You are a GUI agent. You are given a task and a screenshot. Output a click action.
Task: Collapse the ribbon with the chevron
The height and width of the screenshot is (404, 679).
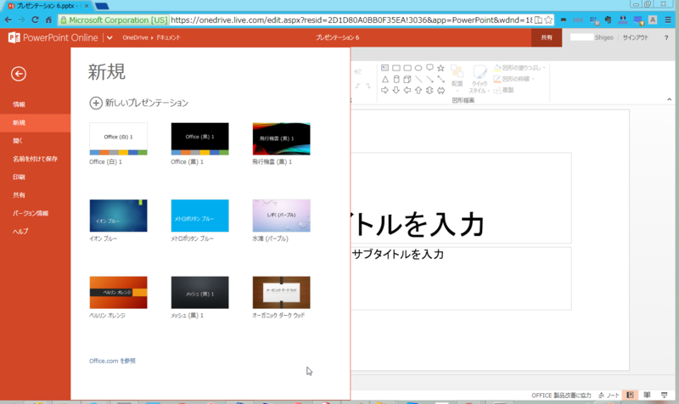coord(669,99)
